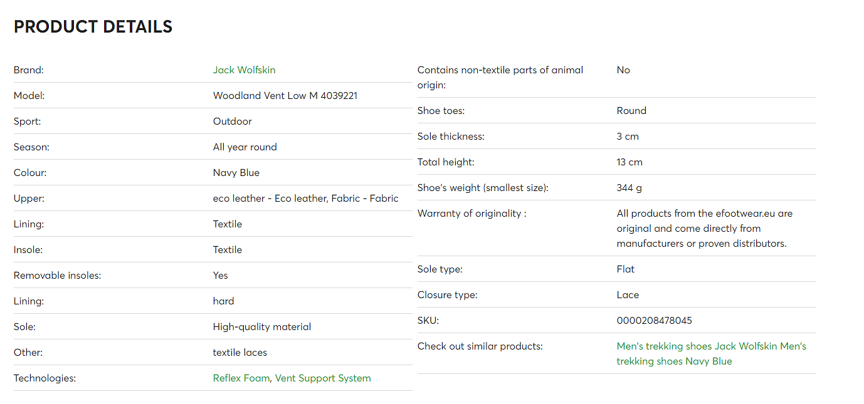Select the model text Woodland Vent Low M 4039221
This screenshot has width=864, height=404.
pyautogui.click(x=285, y=96)
